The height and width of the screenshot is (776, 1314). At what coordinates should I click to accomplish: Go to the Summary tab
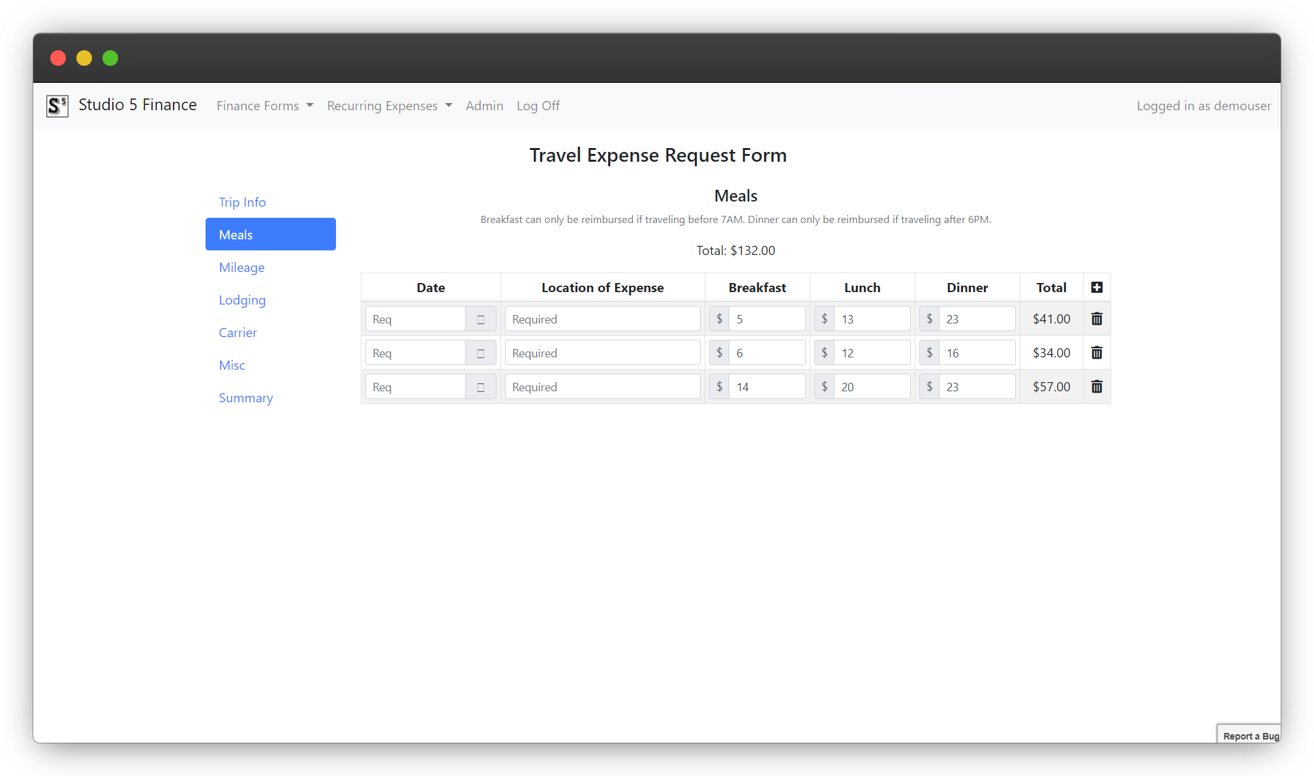click(245, 398)
